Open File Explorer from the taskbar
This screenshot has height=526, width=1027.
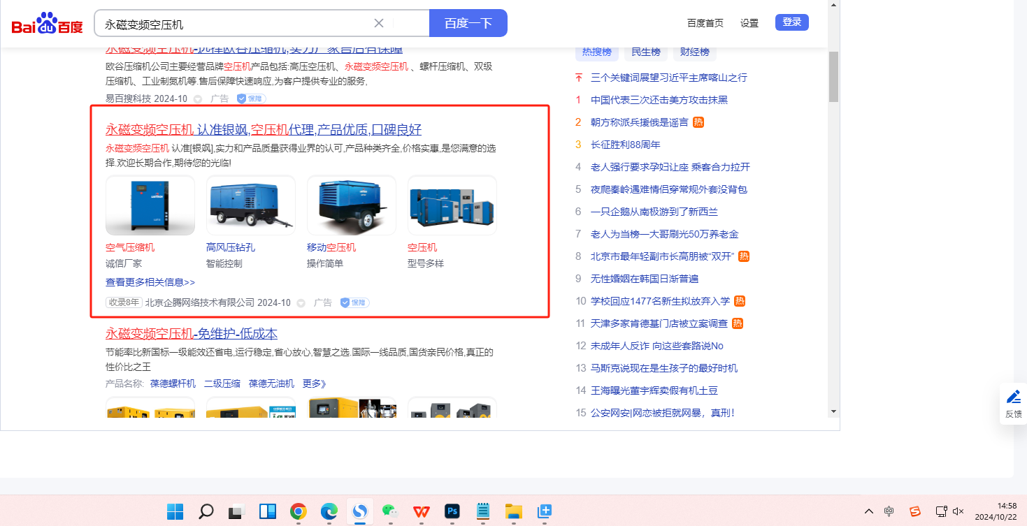[x=514, y=511]
